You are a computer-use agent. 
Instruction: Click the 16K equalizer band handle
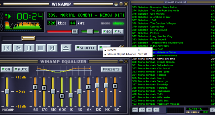click(x=115, y=86)
